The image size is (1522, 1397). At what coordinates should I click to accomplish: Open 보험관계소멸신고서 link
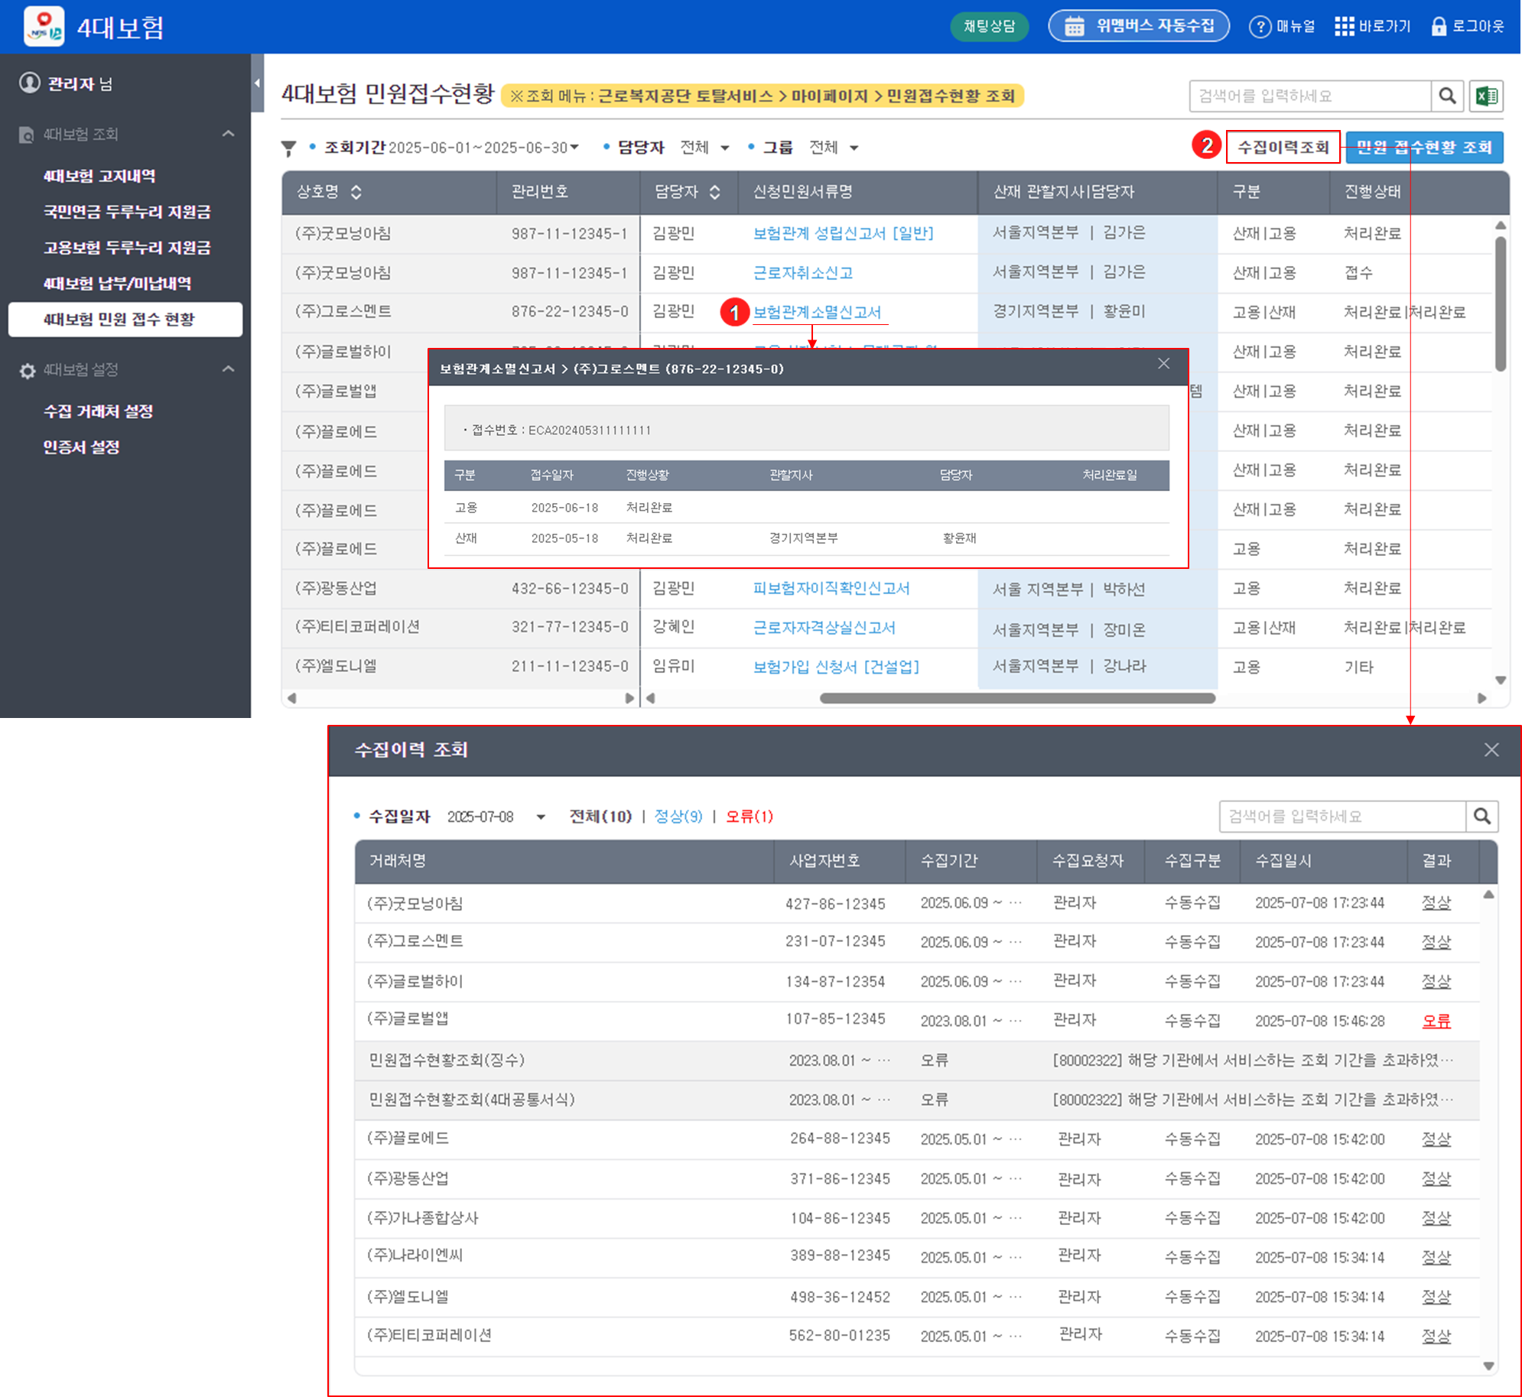(817, 312)
